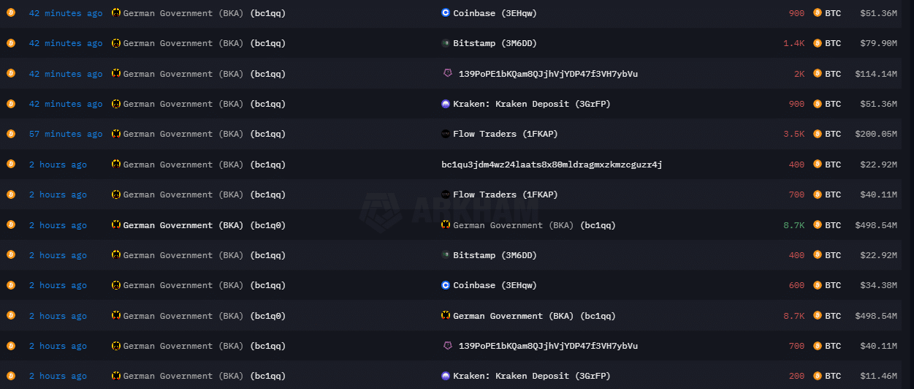Viewport: 914px width, 389px height.
Task: Open Kraken Deposit (3GrFP) in the $11.46M row
Action: click(531, 376)
